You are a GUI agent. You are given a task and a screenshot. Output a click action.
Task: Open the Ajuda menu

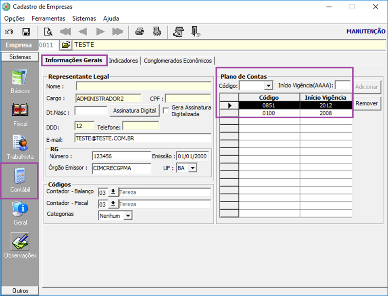coord(111,19)
